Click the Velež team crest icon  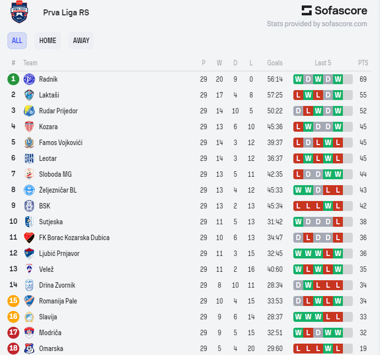click(x=29, y=269)
